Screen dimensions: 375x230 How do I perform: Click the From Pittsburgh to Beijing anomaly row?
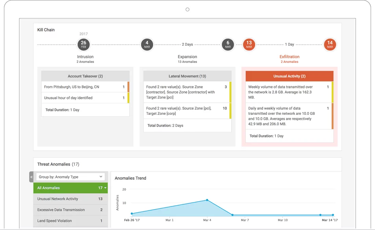click(x=83, y=87)
